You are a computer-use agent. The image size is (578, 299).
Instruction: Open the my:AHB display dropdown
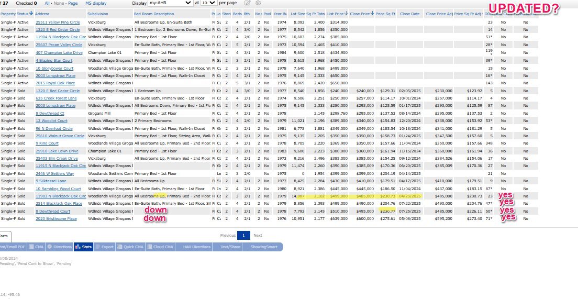pyautogui.click(x=170, y=3)
